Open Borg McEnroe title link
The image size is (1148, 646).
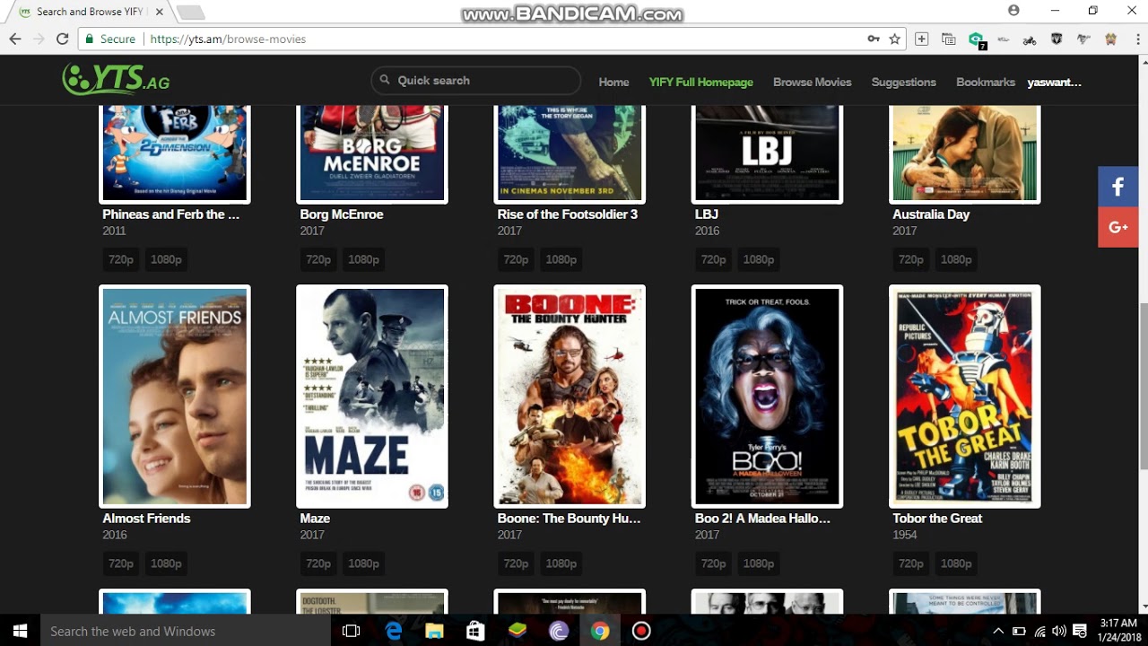[x=342, y=214]
